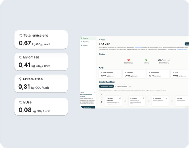Add stage between Transport and Pelletising
189x148 pixels.
149,101
